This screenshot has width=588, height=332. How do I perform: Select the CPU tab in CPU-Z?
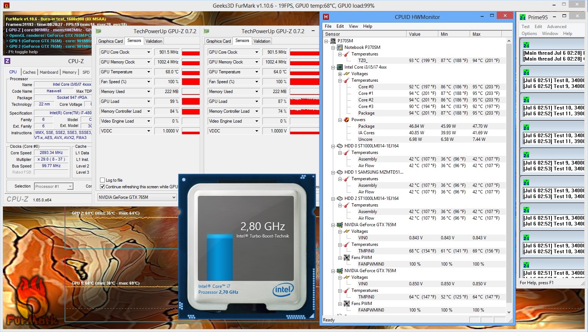[x=13, y=72]
